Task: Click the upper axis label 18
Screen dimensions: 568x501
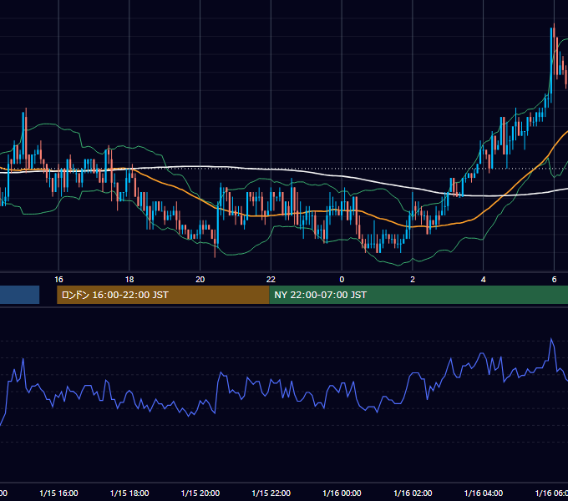Action: tap(129, 280)
